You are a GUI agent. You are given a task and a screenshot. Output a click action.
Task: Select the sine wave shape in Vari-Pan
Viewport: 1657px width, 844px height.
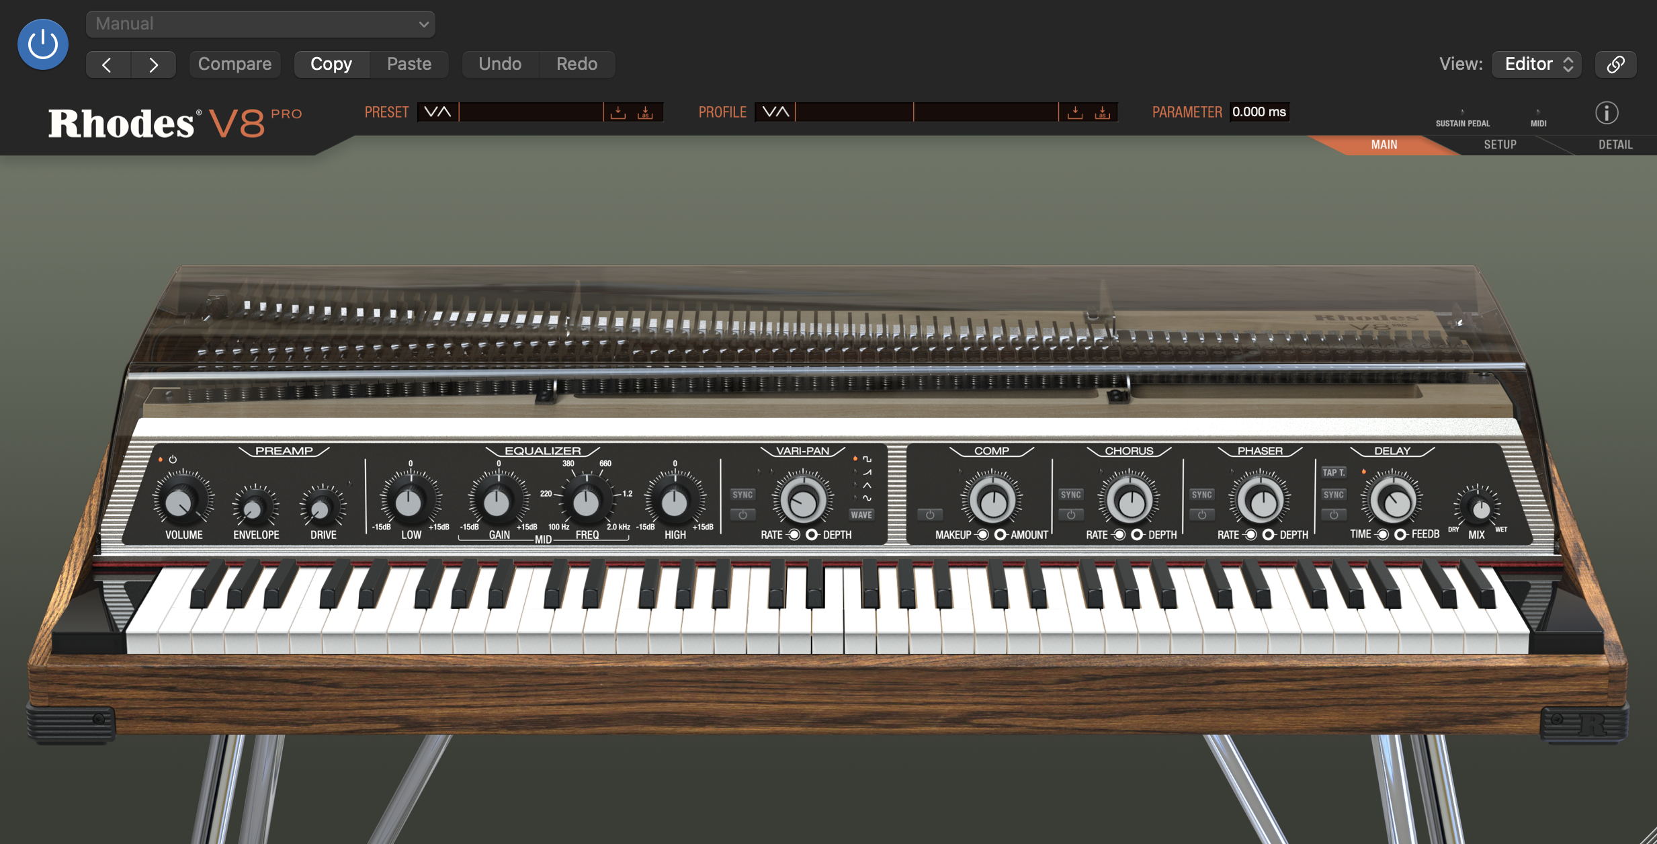pos(867,498)
